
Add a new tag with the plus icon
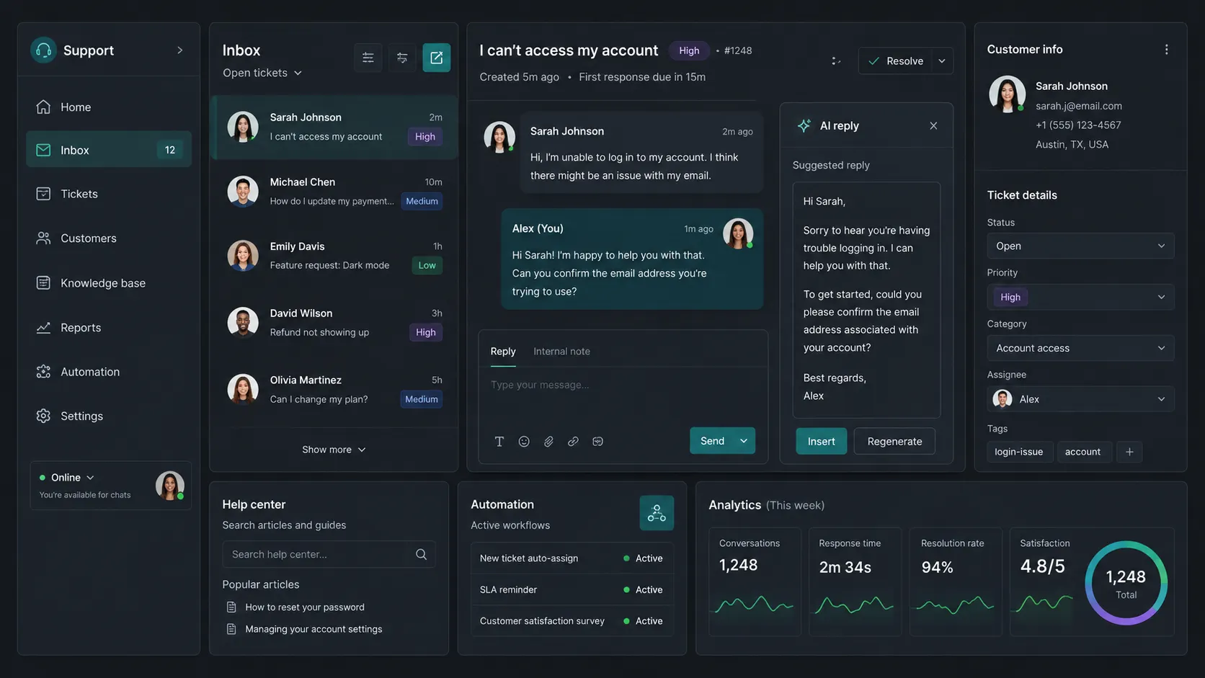pyautogui.click(x=1129, y=452)
